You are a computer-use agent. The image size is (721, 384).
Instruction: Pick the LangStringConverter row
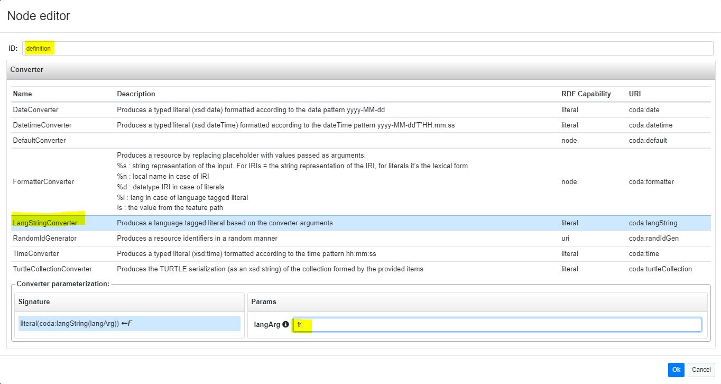point(45,223)
